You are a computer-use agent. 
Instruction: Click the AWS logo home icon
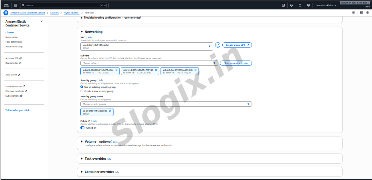tap(6, 5)
